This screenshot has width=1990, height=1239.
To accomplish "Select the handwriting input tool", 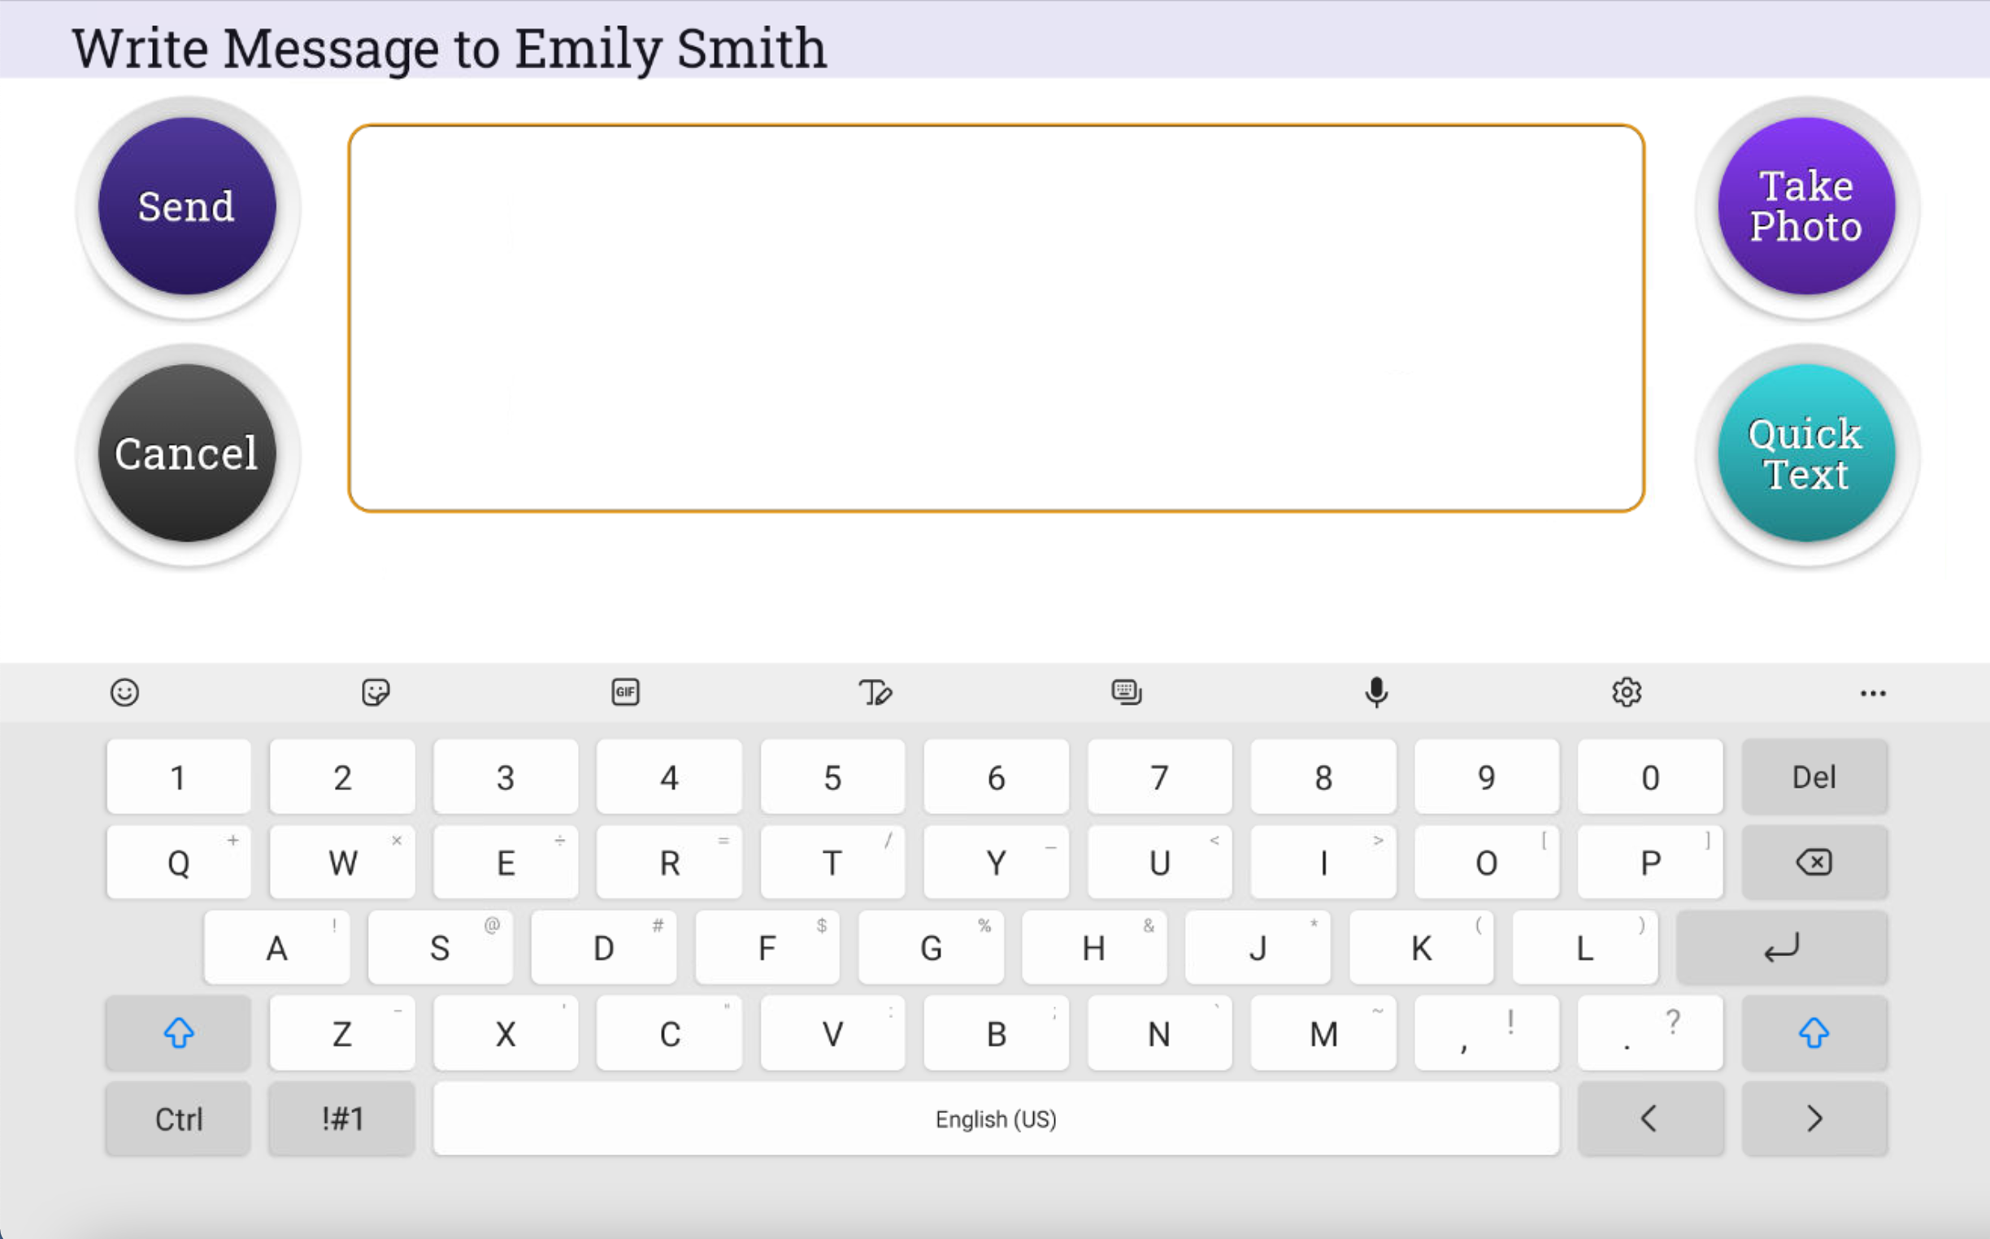I will [x=875, y=693].
